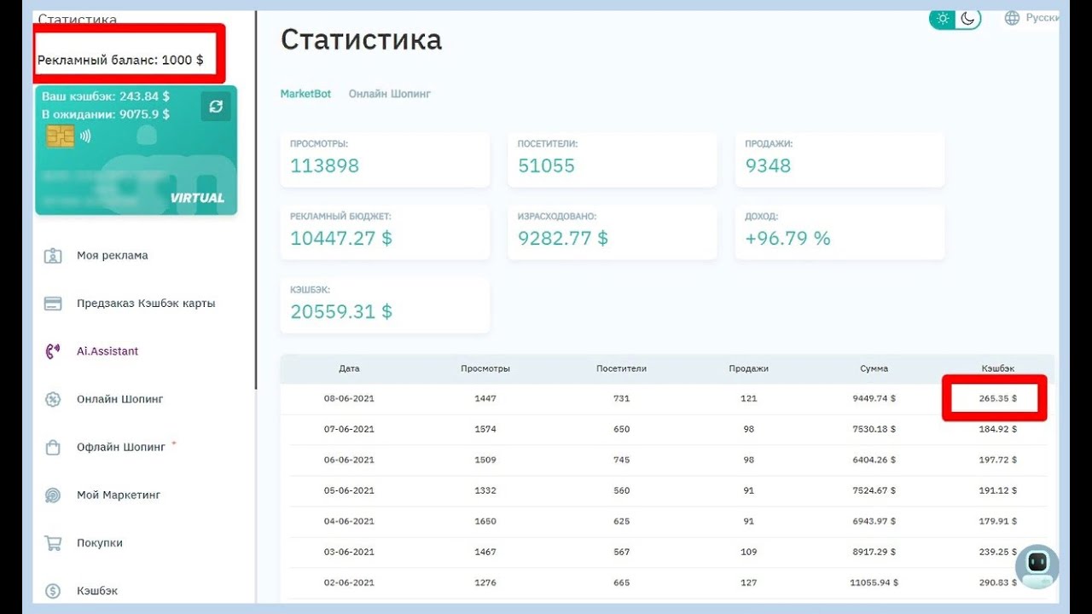Click the Статистика page heading
The image size is (1092, 614).
coord(361,40)
